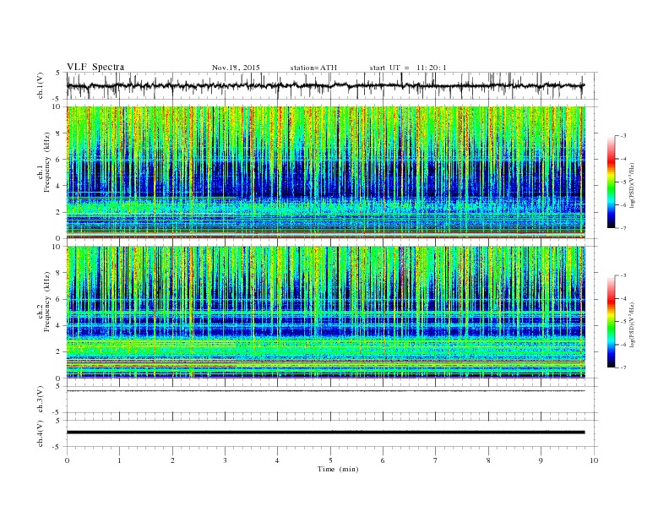Click the "4" tick on Time axis

277,460
